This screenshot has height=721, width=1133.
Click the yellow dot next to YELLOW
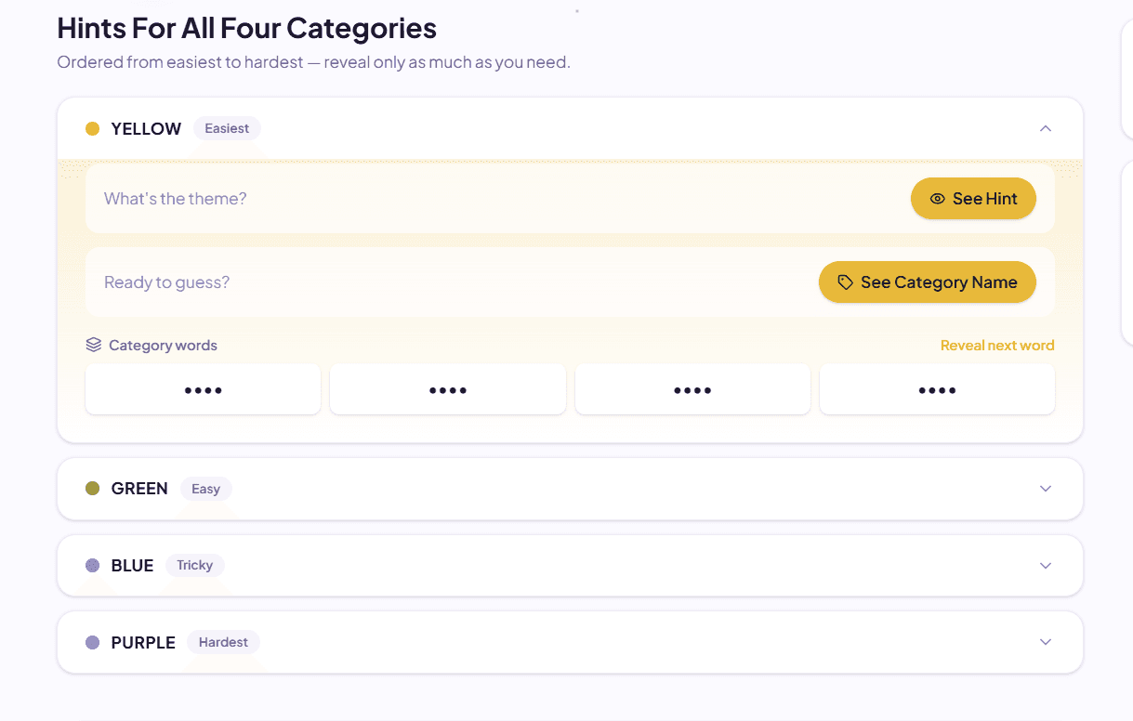pyautogui.click(x=92, y=128)
